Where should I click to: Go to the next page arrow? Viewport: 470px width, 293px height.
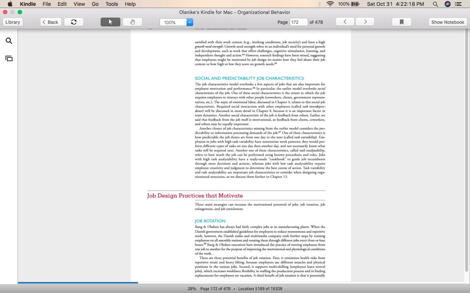(365, 22)
